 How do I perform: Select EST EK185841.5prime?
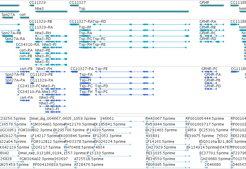[113, 128]
